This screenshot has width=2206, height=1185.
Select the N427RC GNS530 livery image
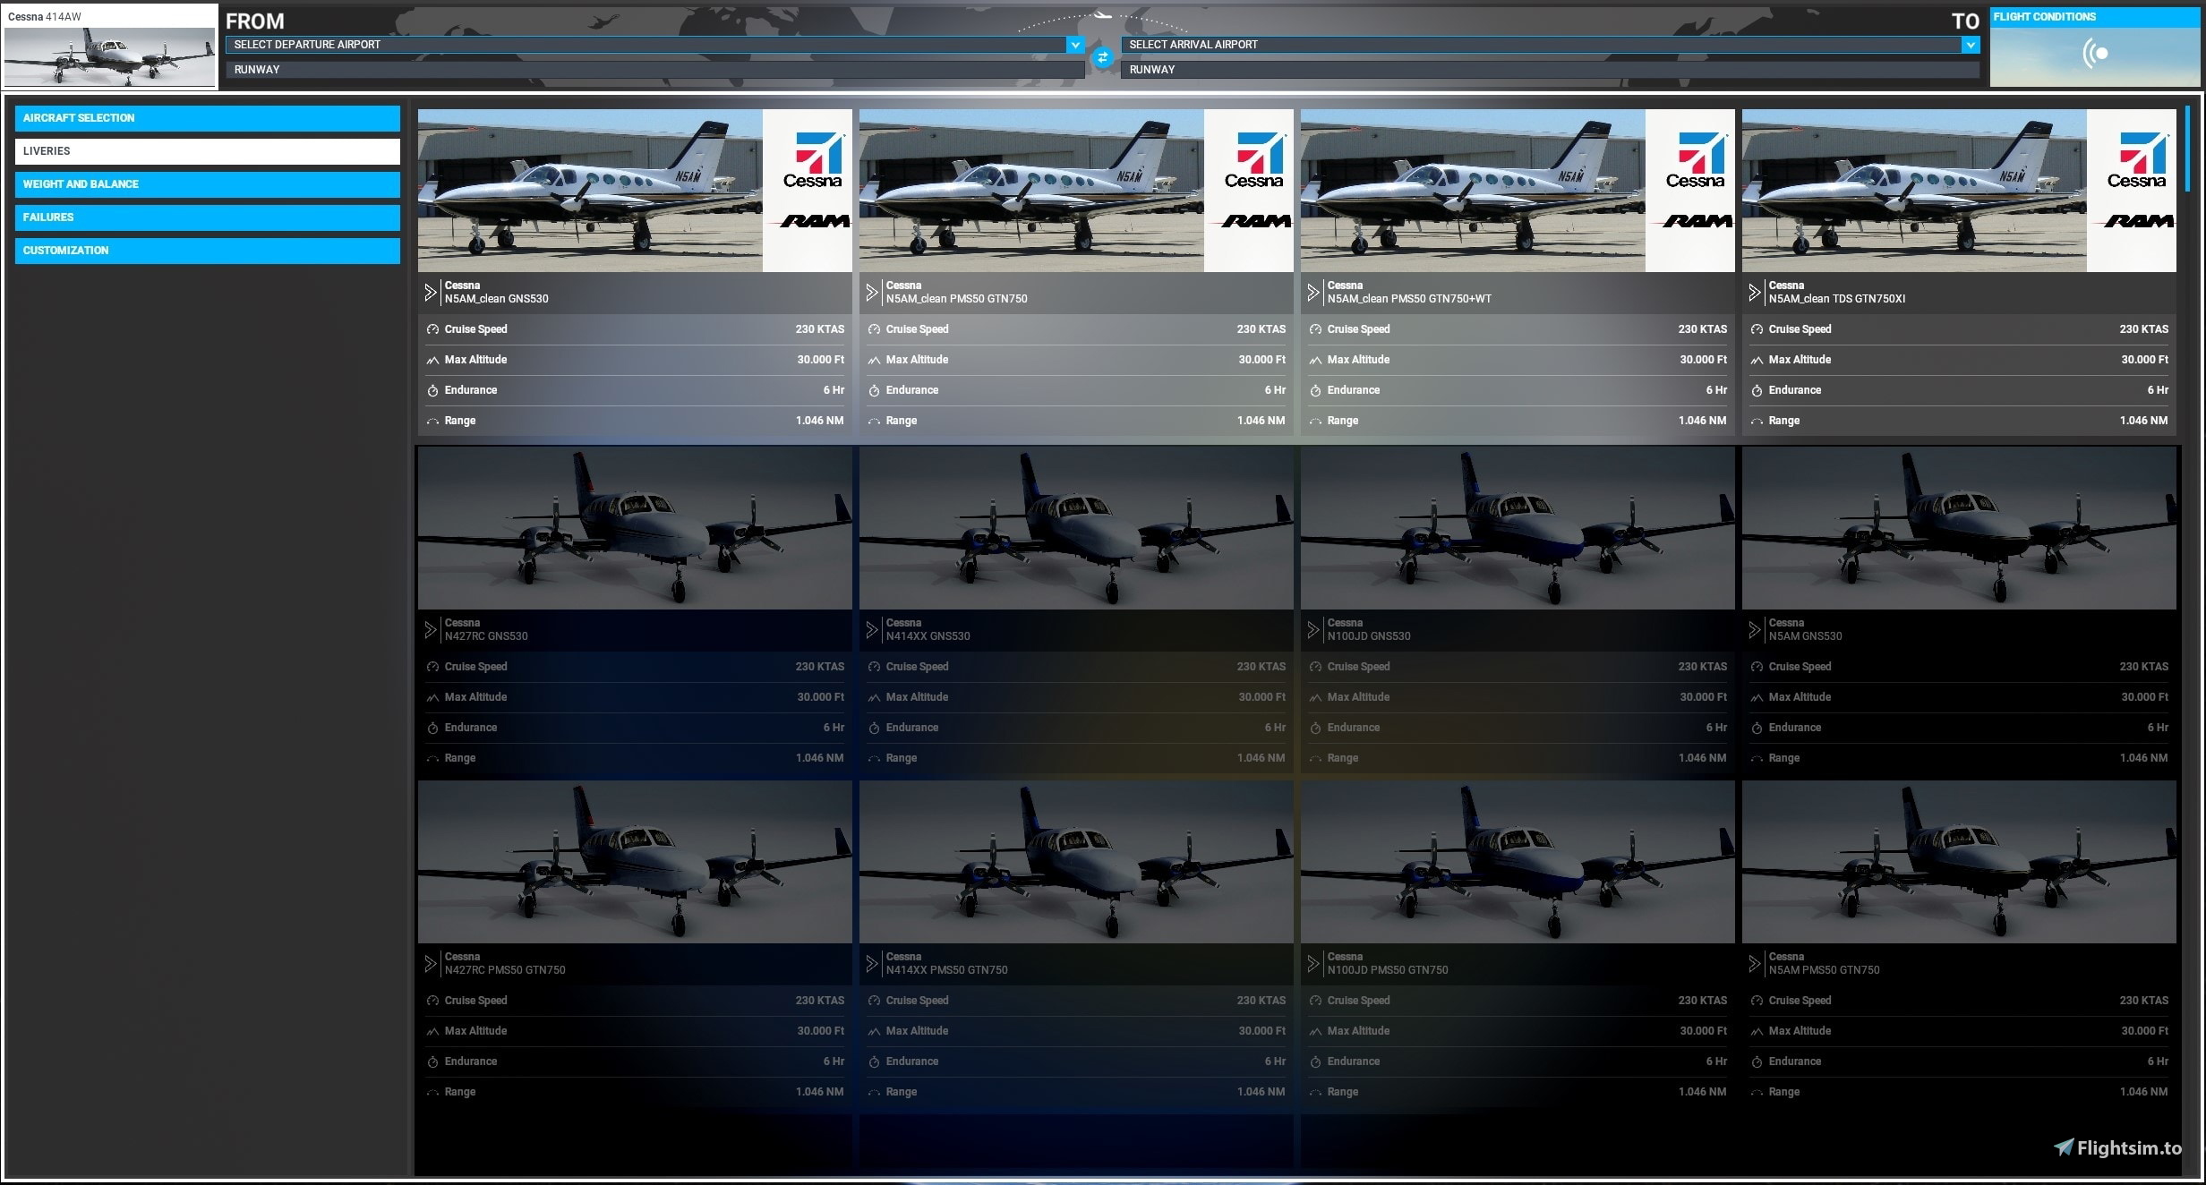coord(635,528)
